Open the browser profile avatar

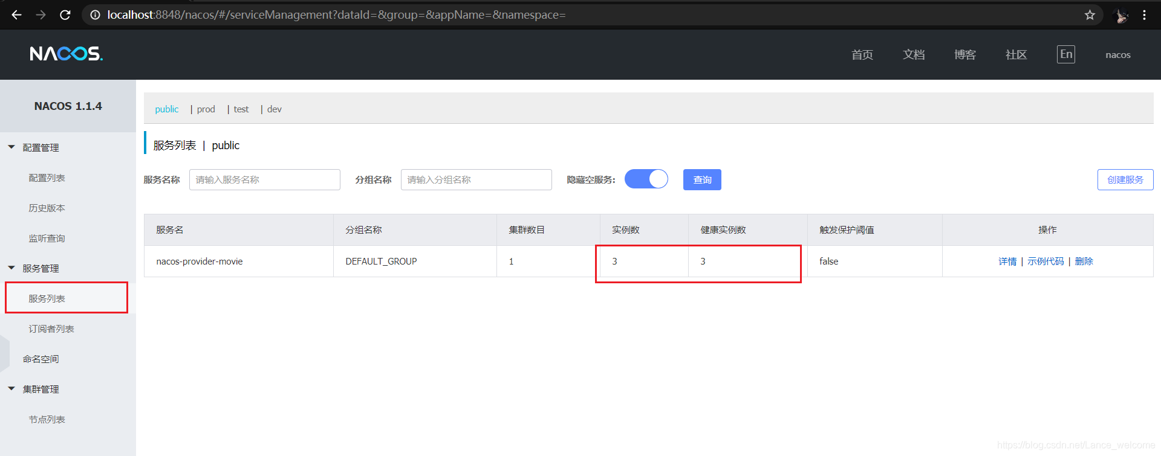tap(1121, 15)
